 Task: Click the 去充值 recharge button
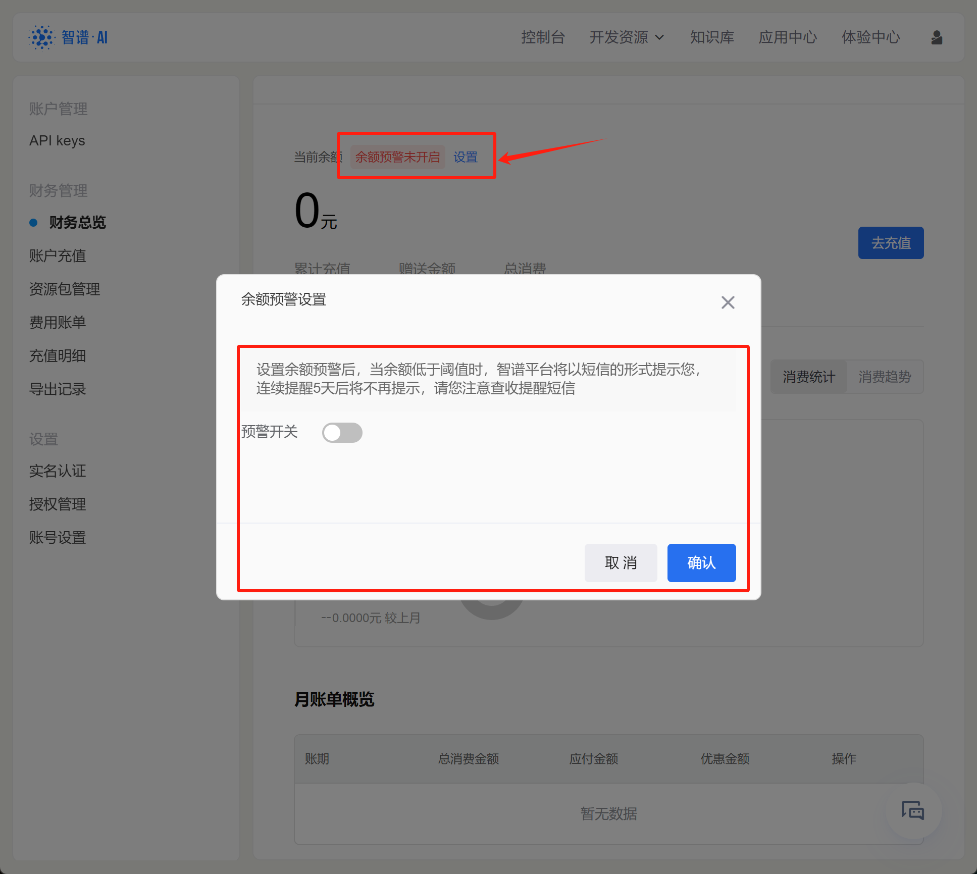(x=891, y=243)
